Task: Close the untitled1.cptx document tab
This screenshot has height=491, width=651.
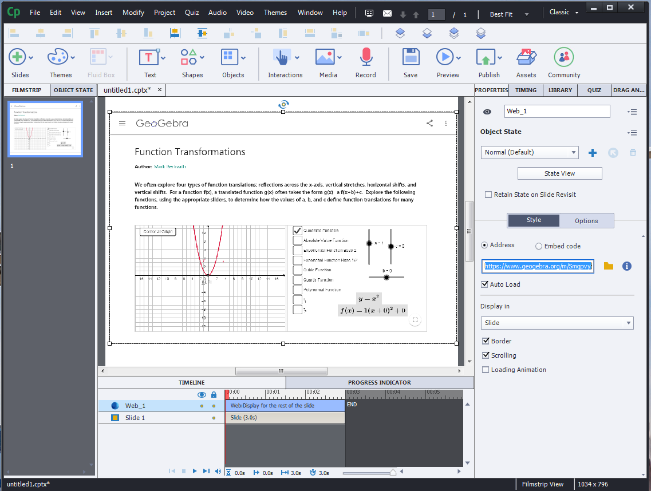Action: coord(159,90)
